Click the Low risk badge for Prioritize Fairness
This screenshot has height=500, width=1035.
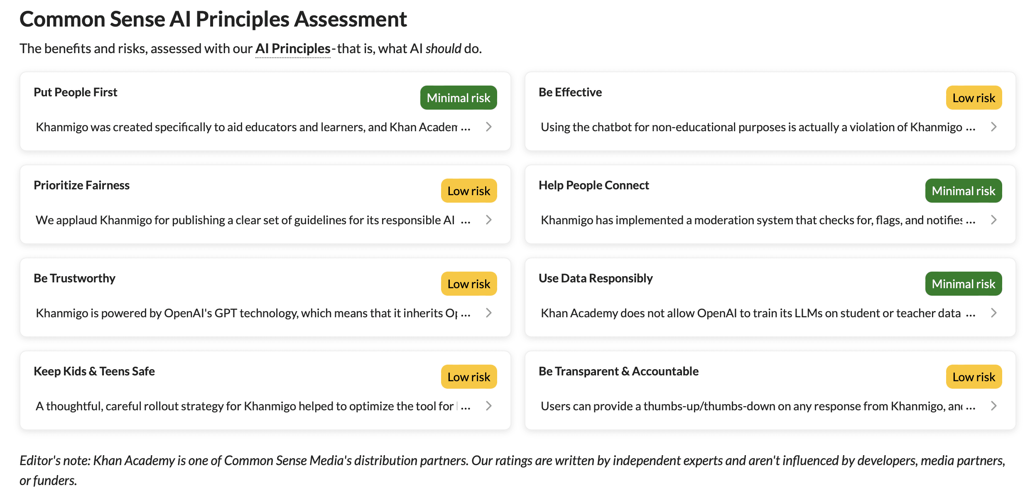click(x=468, y=191)
